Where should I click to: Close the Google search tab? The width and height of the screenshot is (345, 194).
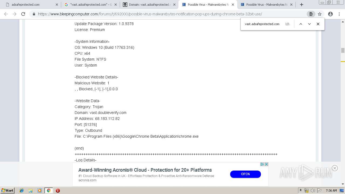coord(116,5)
